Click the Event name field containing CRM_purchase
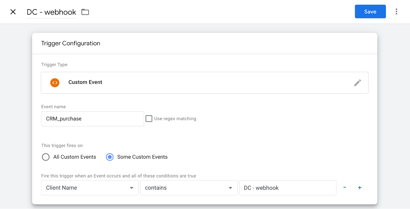The height and width of the screenshot is (209, 410). 93,119
